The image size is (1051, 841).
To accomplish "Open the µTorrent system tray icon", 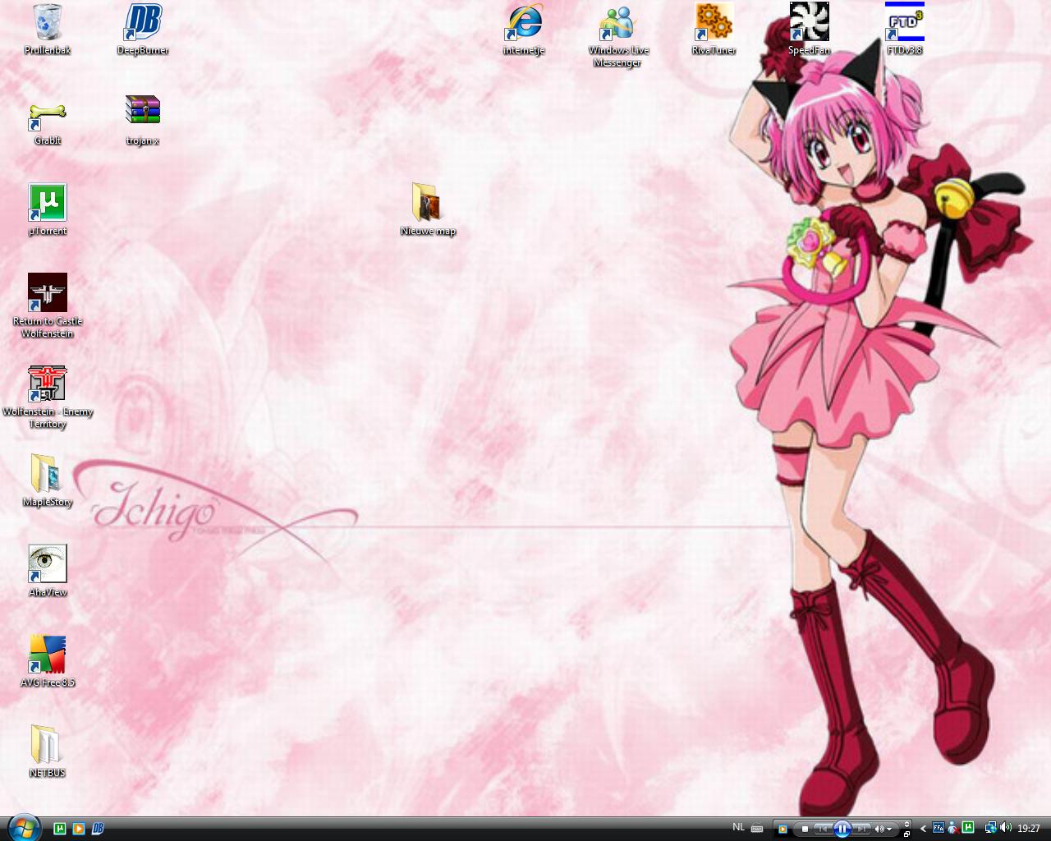I will click(968, 828).
